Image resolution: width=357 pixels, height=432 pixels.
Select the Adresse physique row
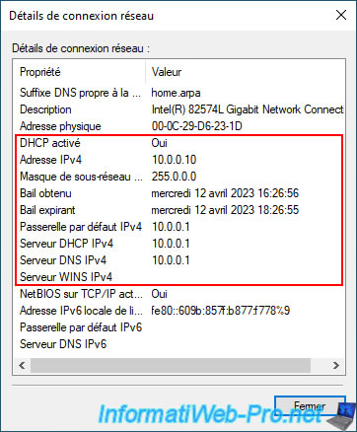179,126
